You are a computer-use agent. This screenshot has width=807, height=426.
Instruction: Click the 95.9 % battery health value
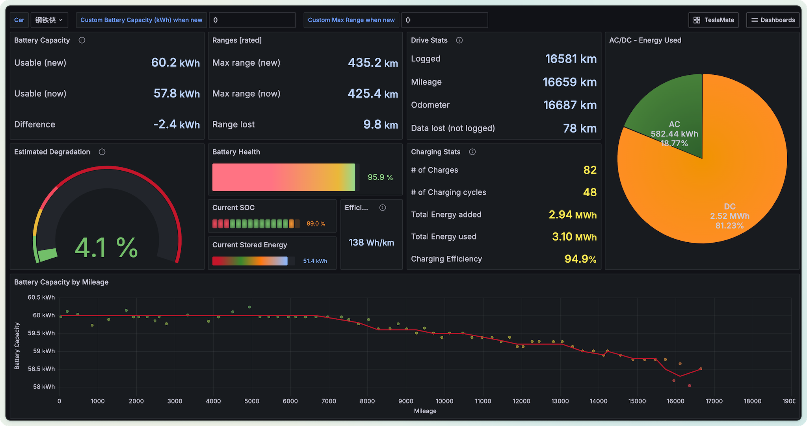380,177
